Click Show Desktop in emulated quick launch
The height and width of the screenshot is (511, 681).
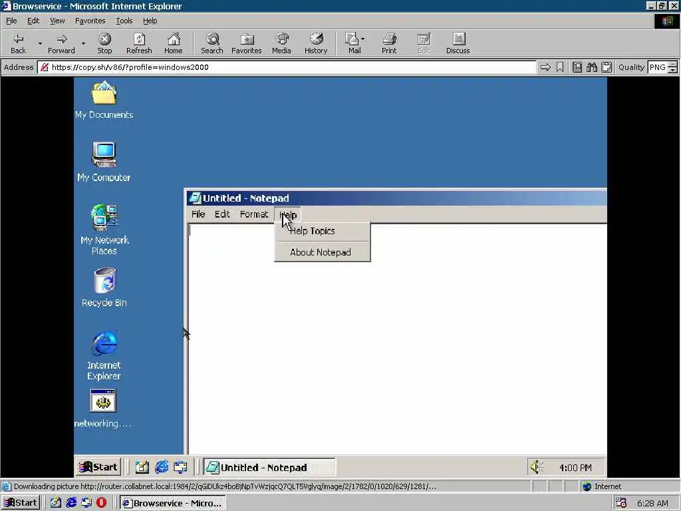pyautogui.click(x=142, y=467)
